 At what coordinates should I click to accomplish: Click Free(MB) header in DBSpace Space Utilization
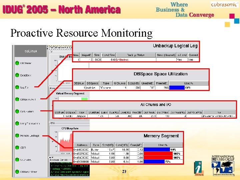[162, 83]
